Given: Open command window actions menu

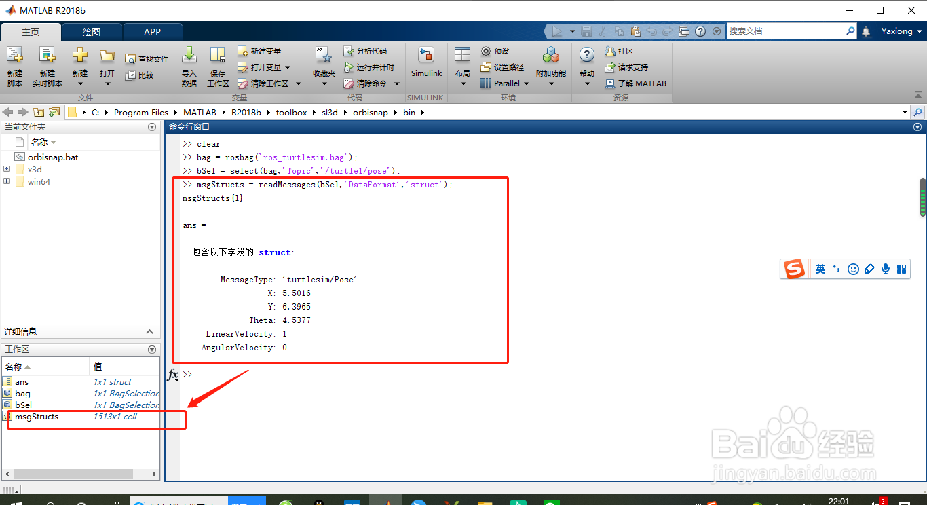Looking at the screenshot, I should [918, 127].
